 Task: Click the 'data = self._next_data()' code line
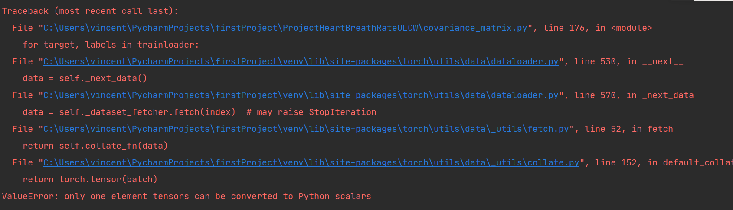85,79
